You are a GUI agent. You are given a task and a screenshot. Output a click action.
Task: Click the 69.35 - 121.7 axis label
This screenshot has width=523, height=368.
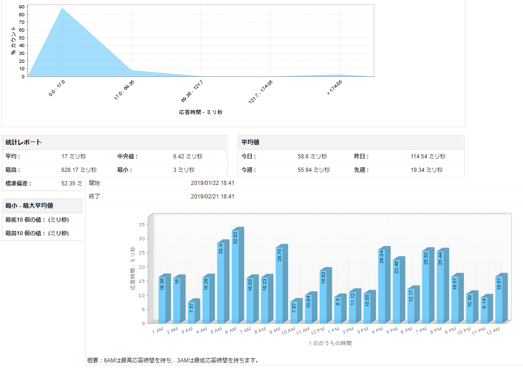[192, 91]
